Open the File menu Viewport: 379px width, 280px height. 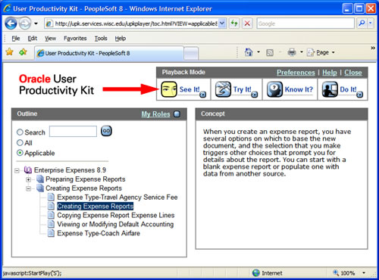[x=16, y=39]
